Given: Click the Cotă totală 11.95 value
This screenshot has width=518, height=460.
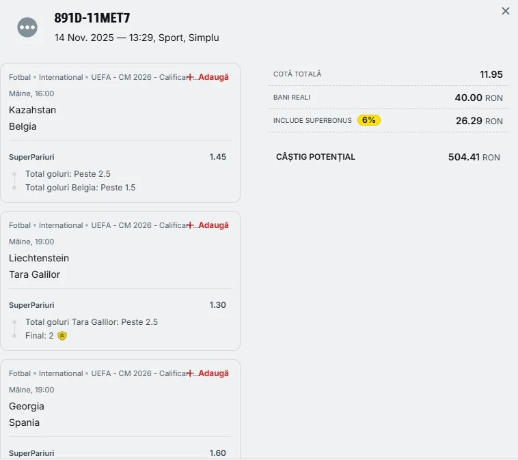Looking at the screenshot, I should (491, 74).
